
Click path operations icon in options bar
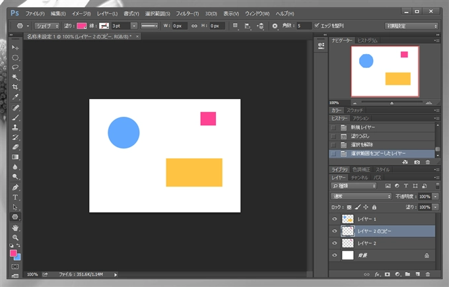pyautogui.click(x=235, y=26)
